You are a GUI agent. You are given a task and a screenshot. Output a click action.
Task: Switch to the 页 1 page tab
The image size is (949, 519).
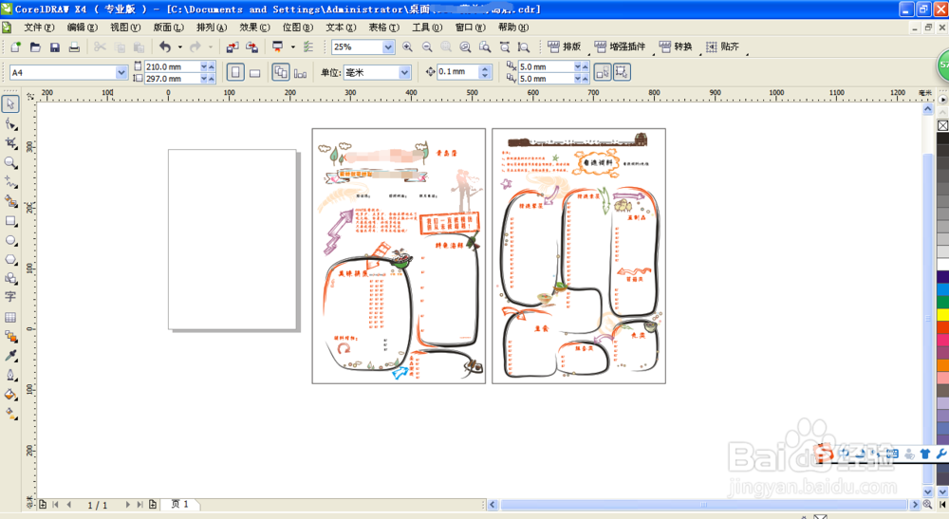179,504
